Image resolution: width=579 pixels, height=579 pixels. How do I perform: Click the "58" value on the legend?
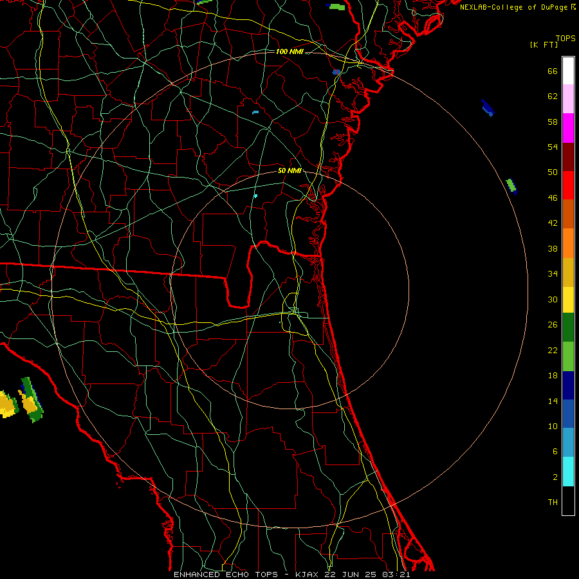click(x=553, y=122)
